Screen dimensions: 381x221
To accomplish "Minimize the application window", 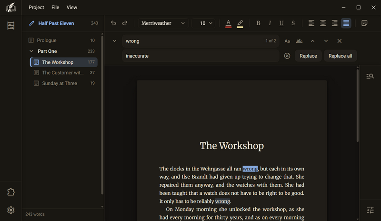I will coord(343,8).
